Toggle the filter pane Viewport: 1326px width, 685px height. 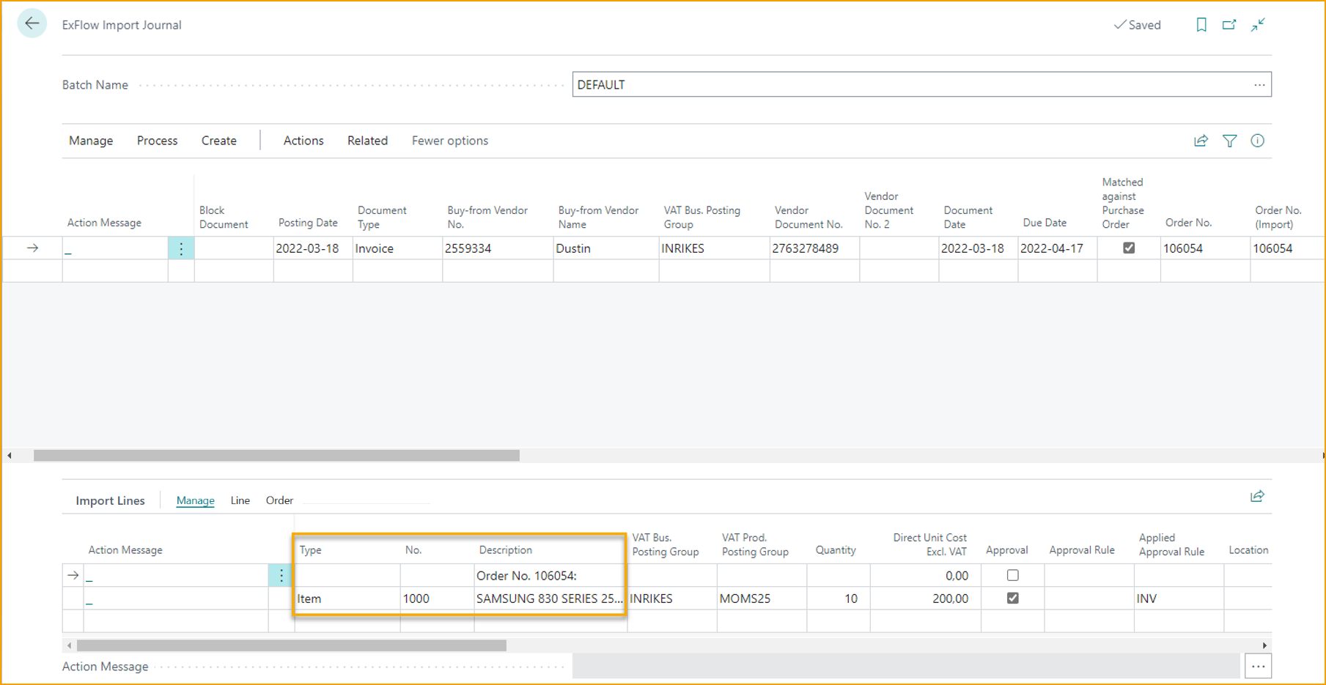click(x=1229, y=141)
